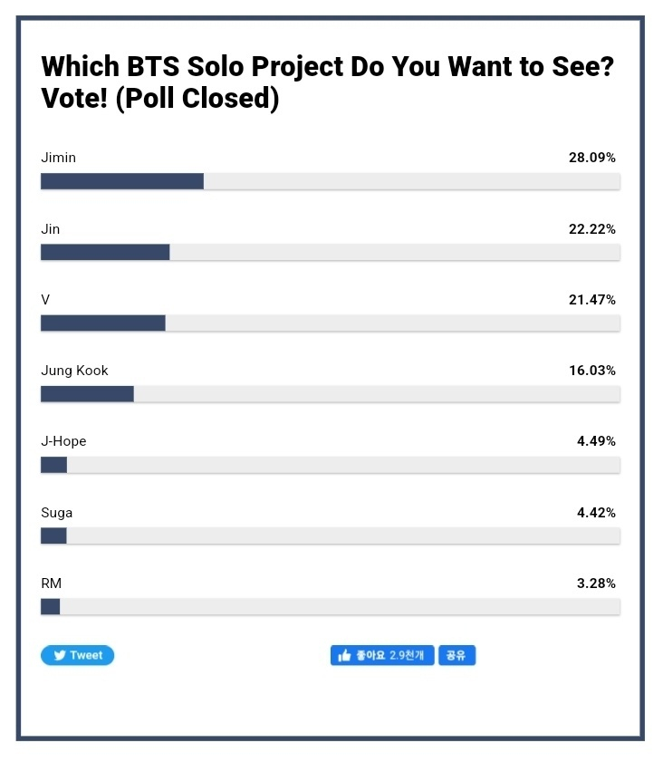Click the J-Hope result bar
Image resolution: width=663 pixels, height=762 pixels.
pyautogui.click(x=331, y=465)
